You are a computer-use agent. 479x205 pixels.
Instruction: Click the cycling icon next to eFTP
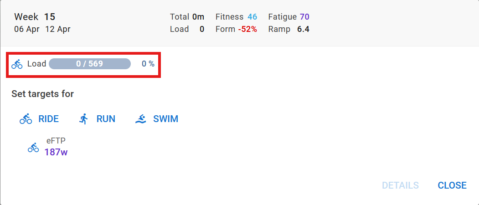pyautogui.click(x=33, y=148)
